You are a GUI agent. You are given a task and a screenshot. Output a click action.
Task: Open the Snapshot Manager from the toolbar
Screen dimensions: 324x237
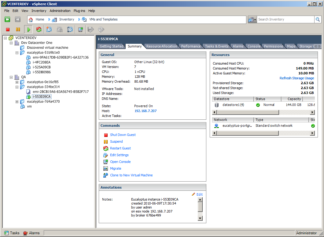69,29
